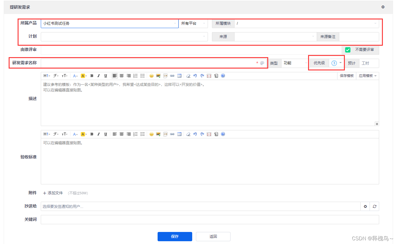Click inside the 描述 editor text area
Image resolution: width=398 pixels, height=244 pixels.
tap(210, 103)
